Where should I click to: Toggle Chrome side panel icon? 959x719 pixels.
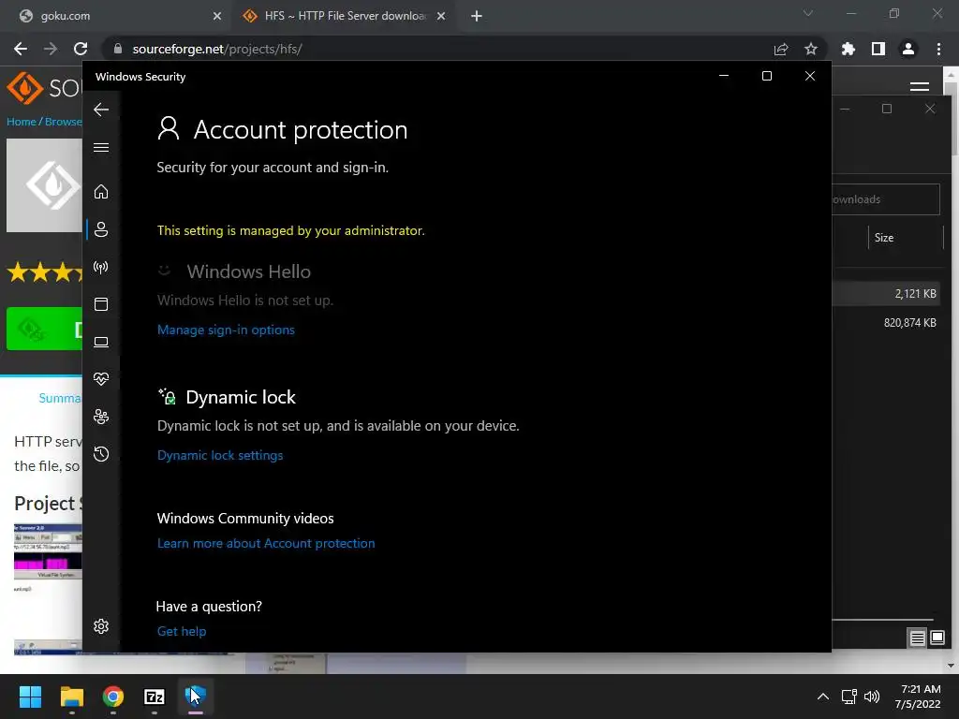coord(878,49)
